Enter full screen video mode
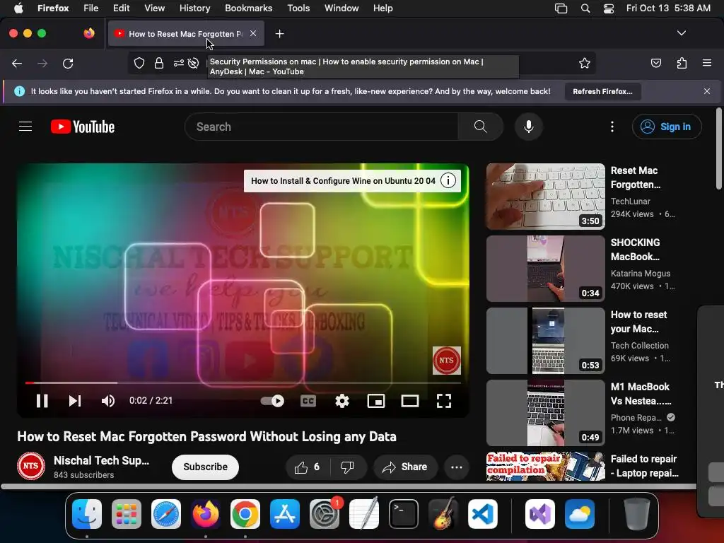 [444, 401]
